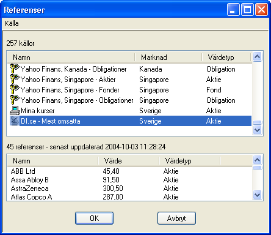Click the down arrow of the sources list scrollbar
Viewport: 271px width, 235px height.
pyautogui.click(x=258, y=130)
